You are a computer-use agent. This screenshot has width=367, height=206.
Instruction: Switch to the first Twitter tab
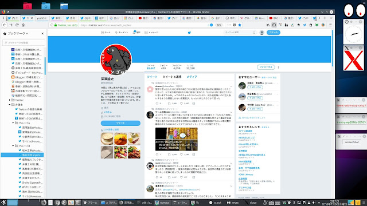(13, 18)
